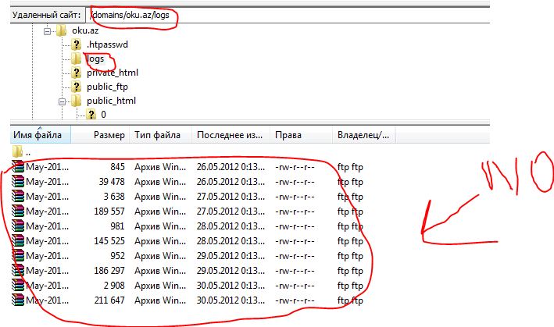
Task: Select the 0 subfolder under public_html
Action: [103, 114]
